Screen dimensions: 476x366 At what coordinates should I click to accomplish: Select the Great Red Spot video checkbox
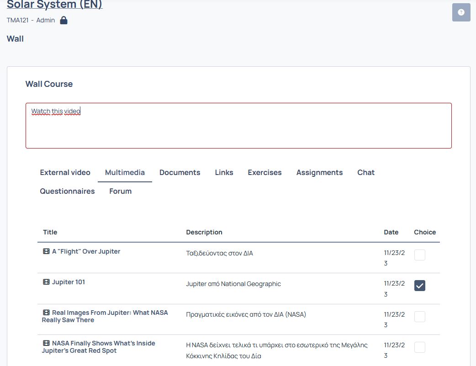click(419, 347)
